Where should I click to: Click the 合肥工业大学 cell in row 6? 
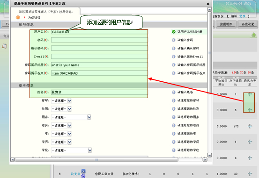tap(104, 174)
